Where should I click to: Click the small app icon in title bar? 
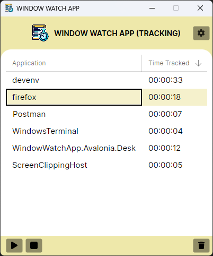[x=9, y=8]
